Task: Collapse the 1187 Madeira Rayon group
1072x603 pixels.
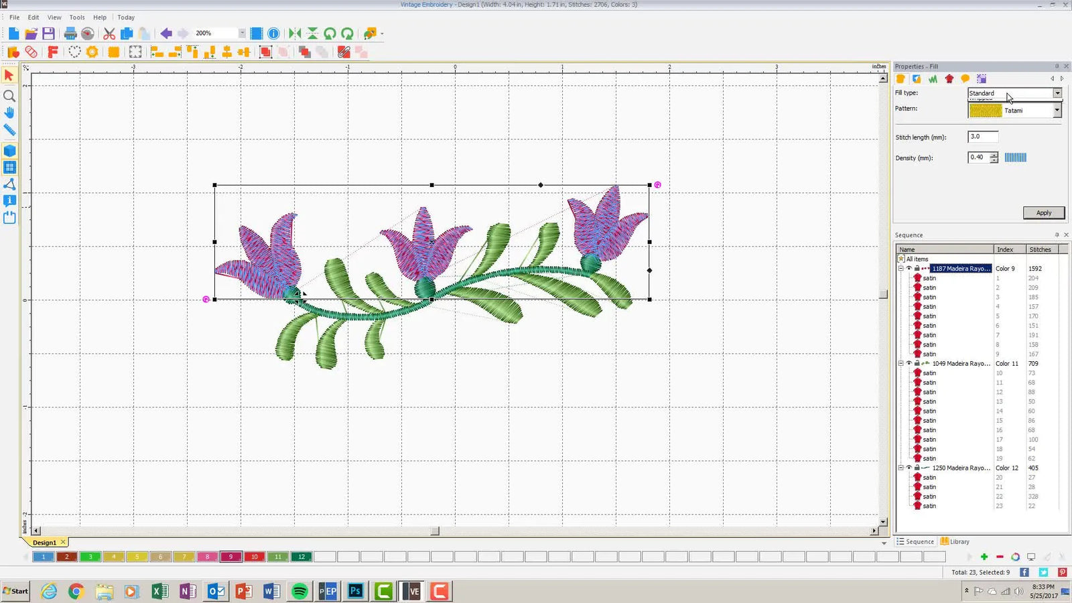Action: coord(901,269)
